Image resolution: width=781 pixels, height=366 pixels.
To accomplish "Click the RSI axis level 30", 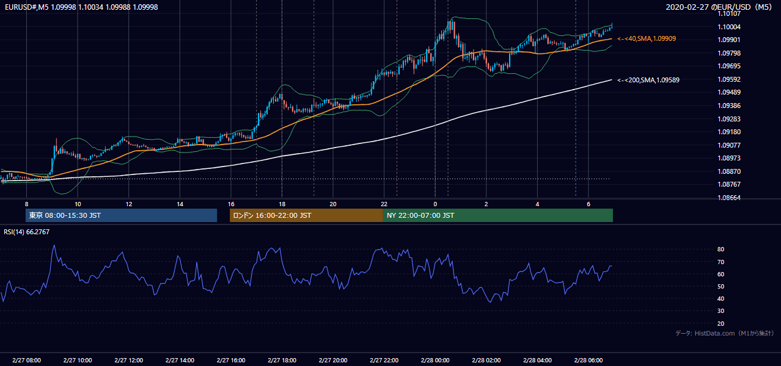I will point(721,310).
